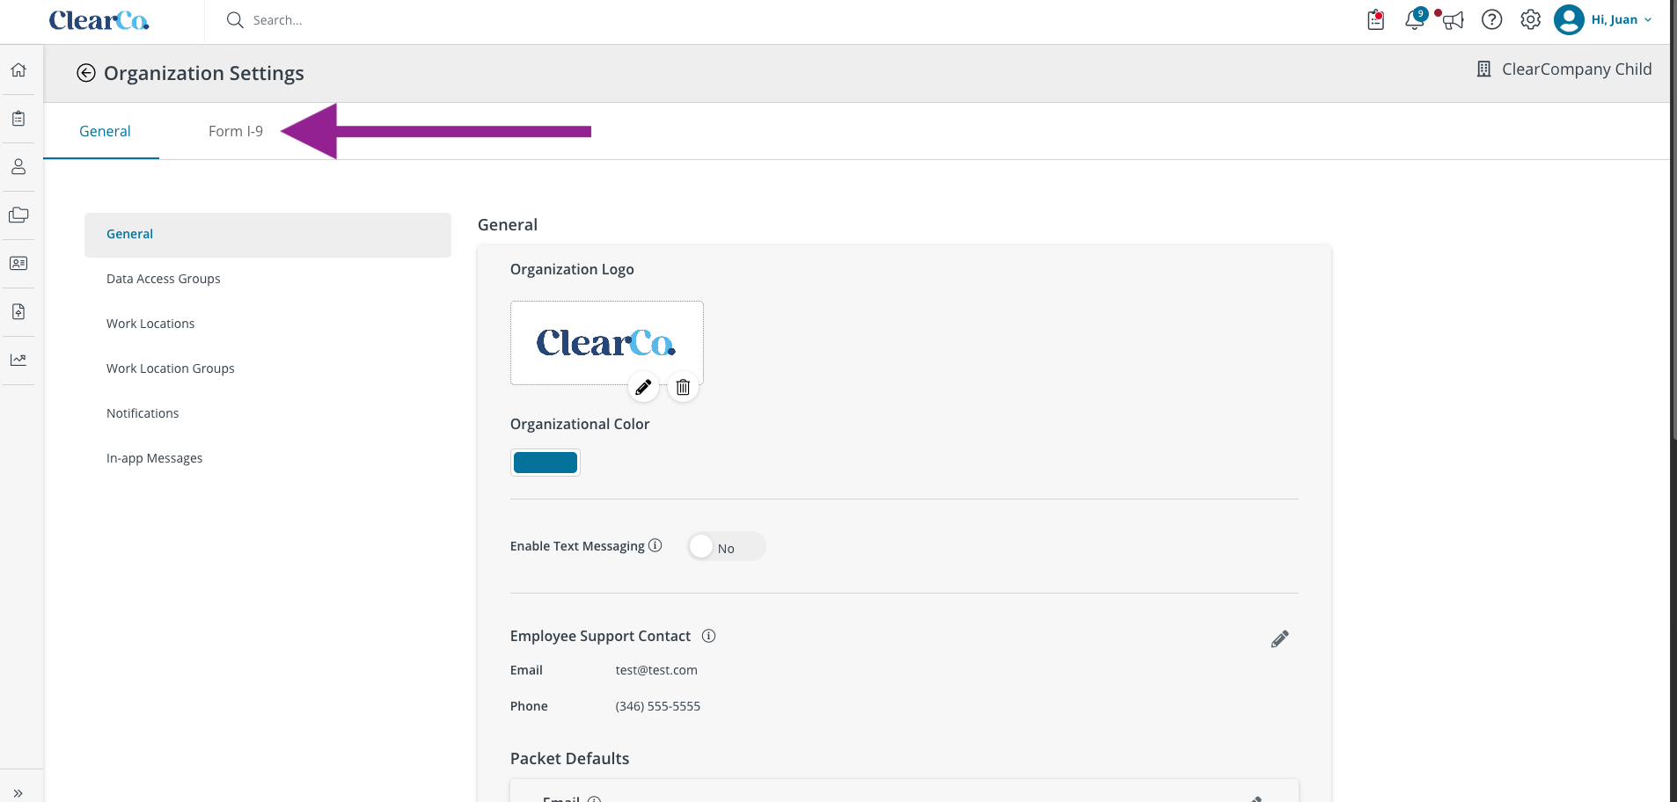This screenshot has height=802, width=1677.
Task: Open Notifications settings
Action: (143, 413)
